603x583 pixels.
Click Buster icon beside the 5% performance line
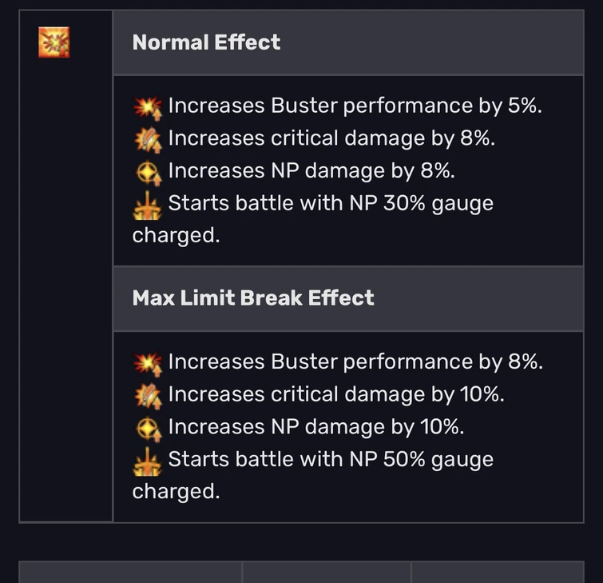point(148,107)
